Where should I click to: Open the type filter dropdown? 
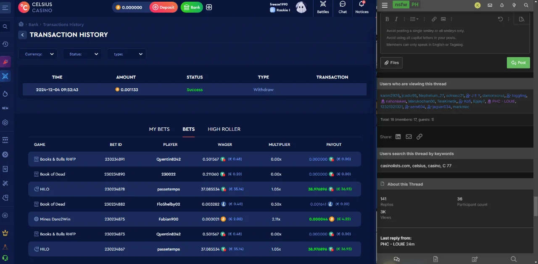[127, 54]
